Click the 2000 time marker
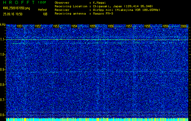191x121 pixels. pos(184,26)
